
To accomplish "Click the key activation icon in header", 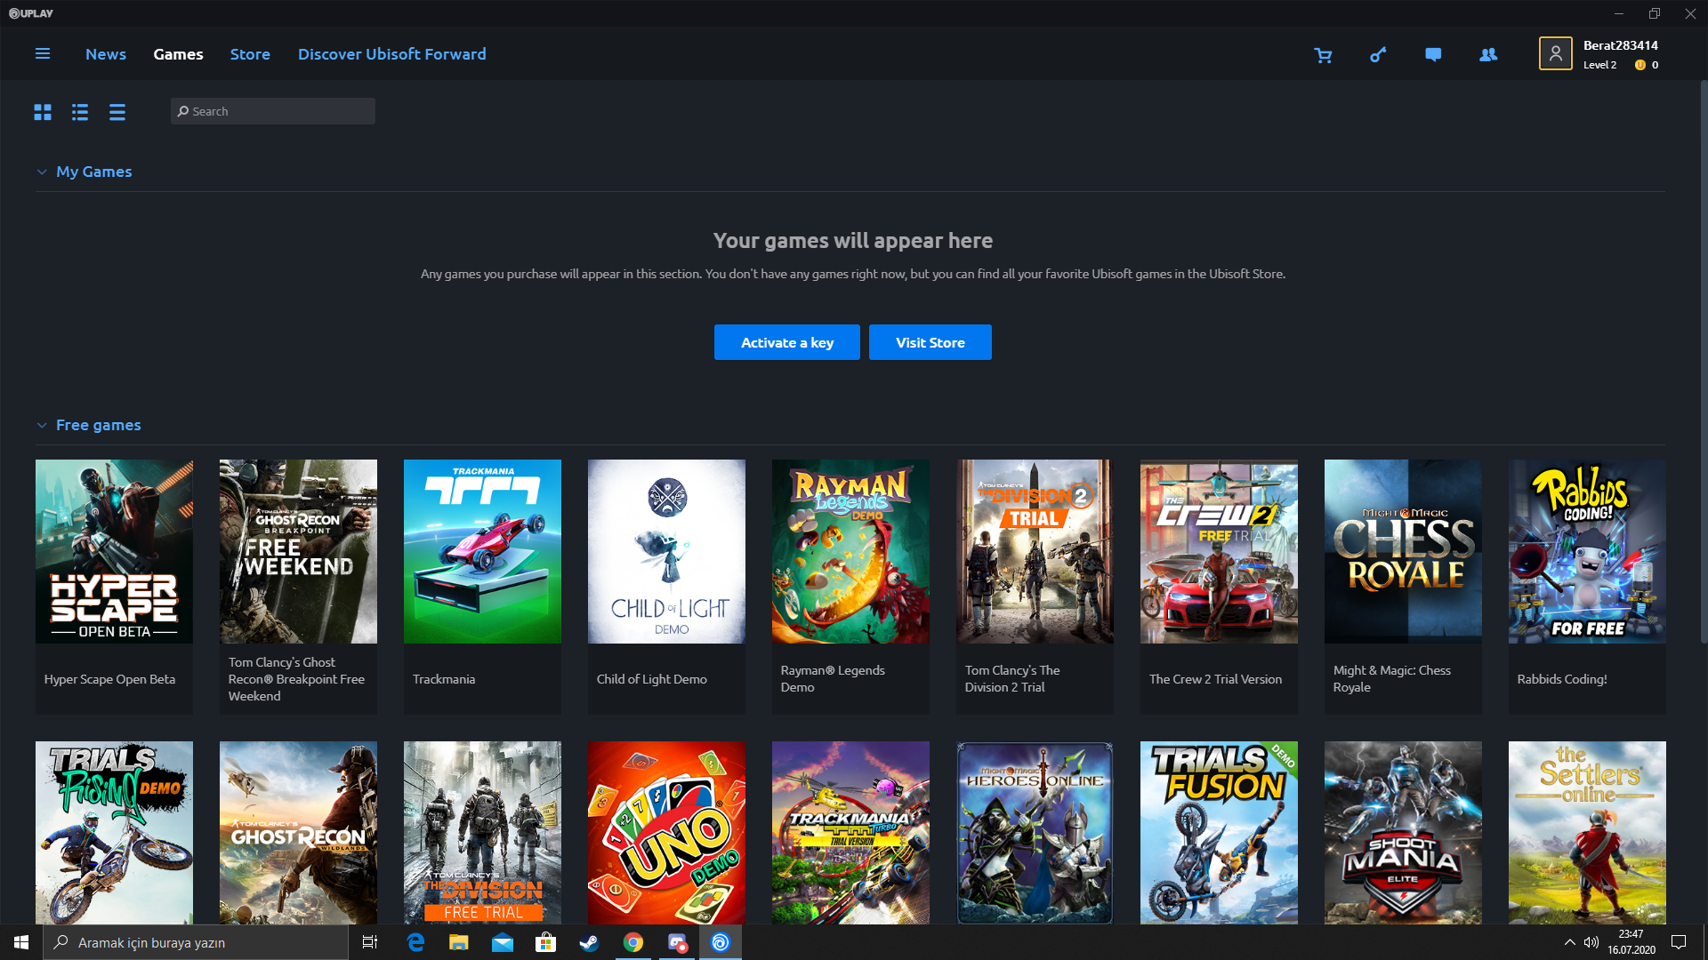I will pos(1378,55).
